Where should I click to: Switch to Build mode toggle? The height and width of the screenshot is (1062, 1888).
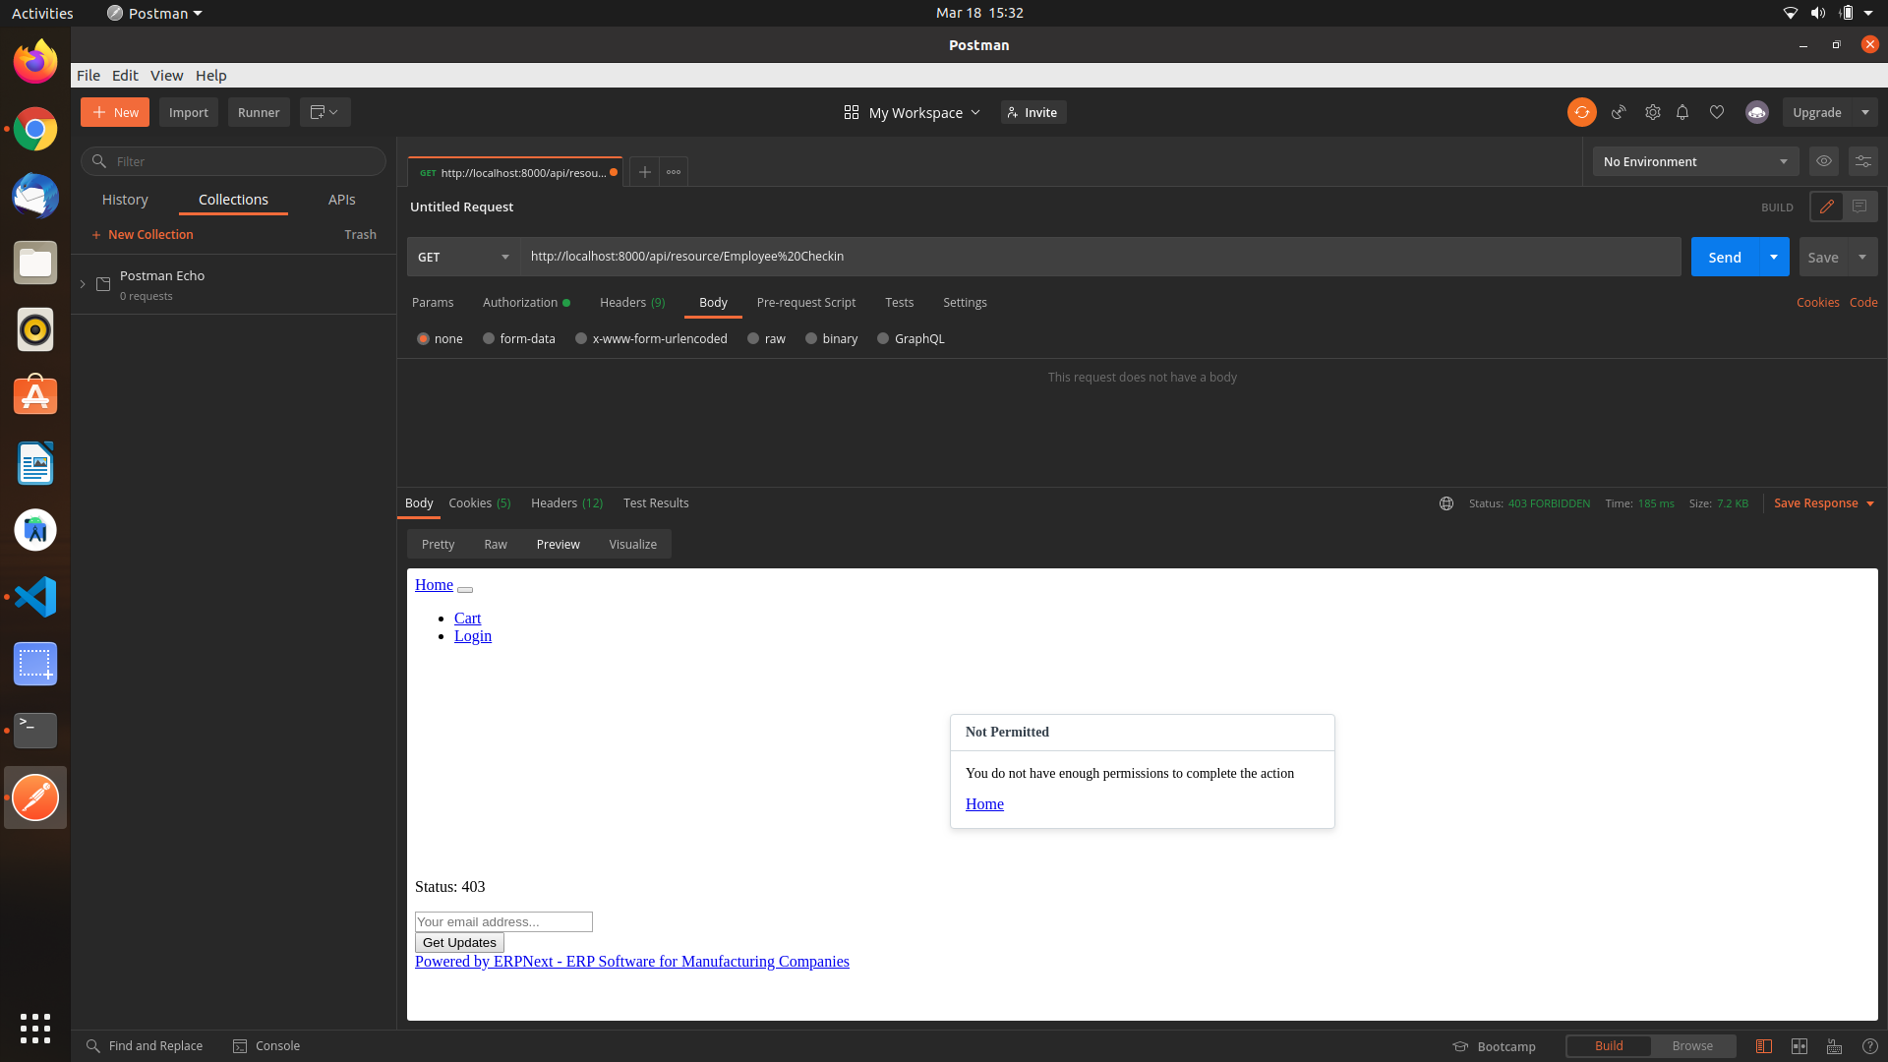tap(1609, 1046)
